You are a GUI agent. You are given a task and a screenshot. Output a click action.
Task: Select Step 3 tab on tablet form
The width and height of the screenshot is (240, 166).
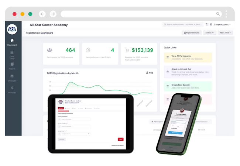click(x=74, y=108)
